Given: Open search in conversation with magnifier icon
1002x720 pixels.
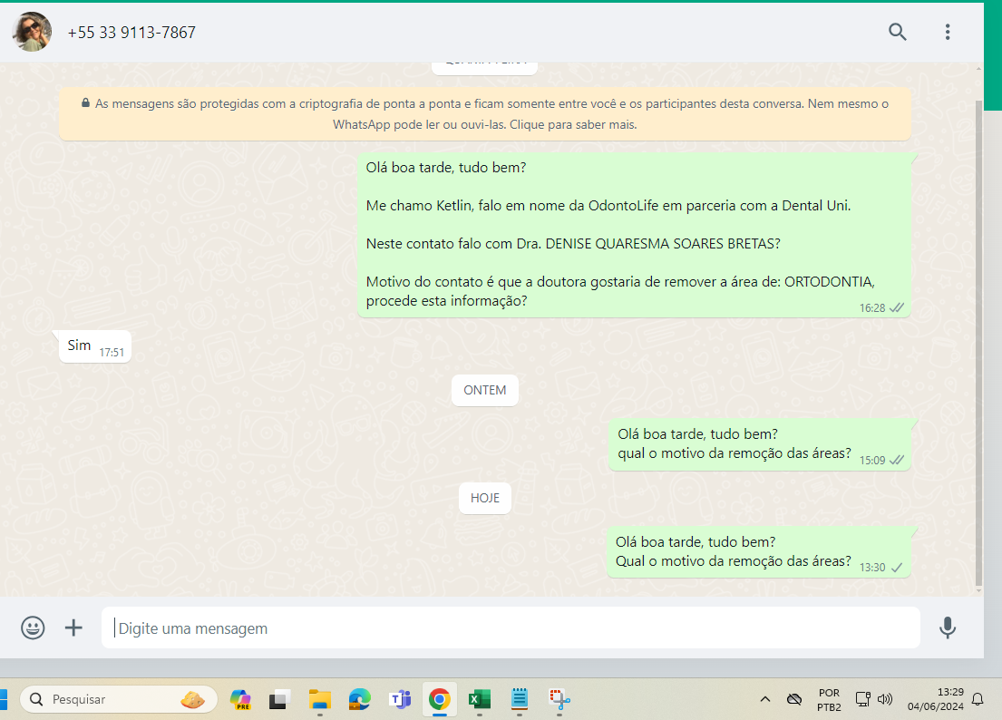Looking at the screenshot, I should [897, 33].
